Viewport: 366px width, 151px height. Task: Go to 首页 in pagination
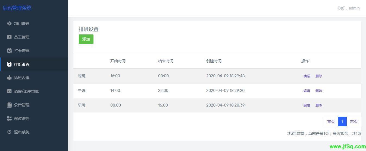[x=331, y=121]
